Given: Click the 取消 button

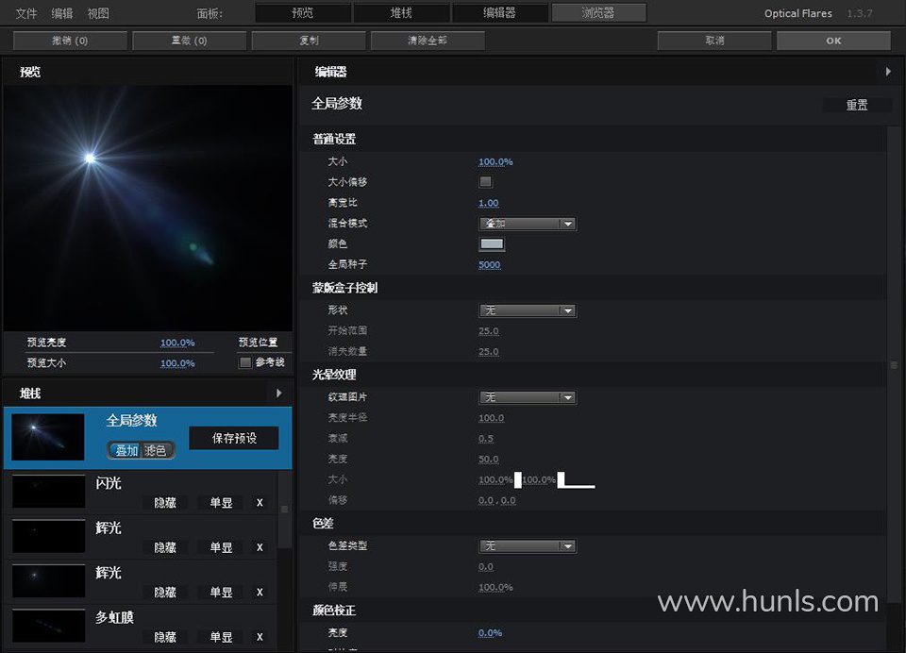Looking at the screenshot, I should click(714, 41).
